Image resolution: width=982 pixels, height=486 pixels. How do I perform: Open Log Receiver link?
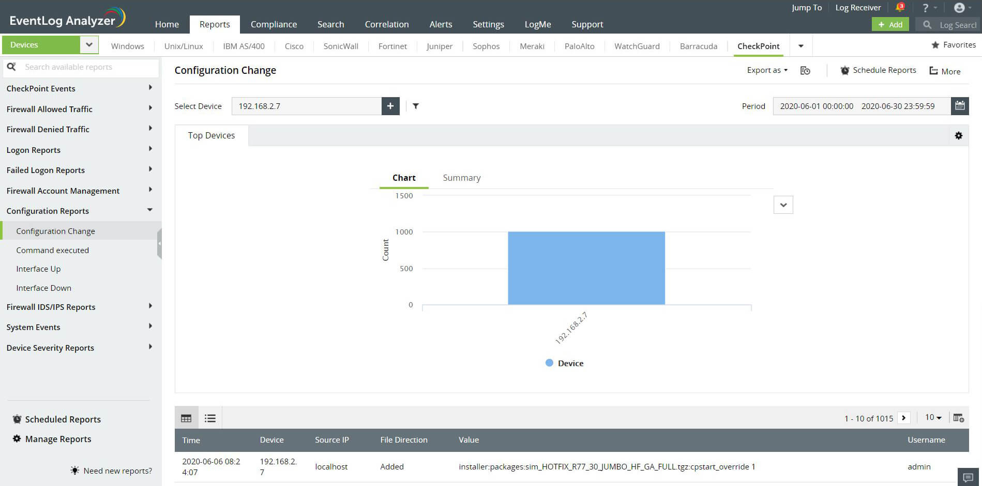(x=858, y=7)
